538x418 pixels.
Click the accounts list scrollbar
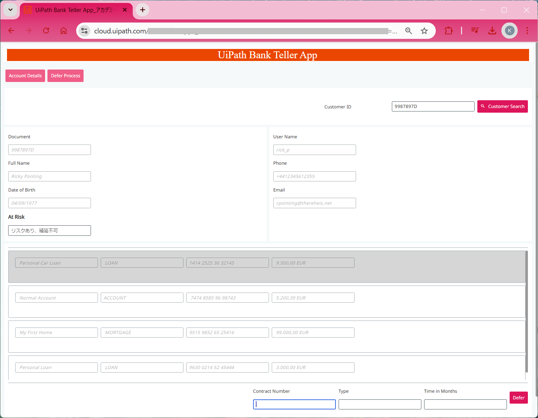(x=526, y=312)
